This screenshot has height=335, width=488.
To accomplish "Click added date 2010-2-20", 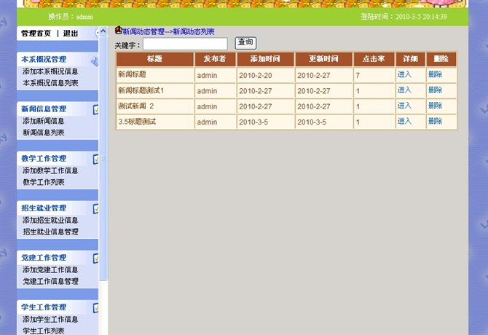I will click(255, 76).
